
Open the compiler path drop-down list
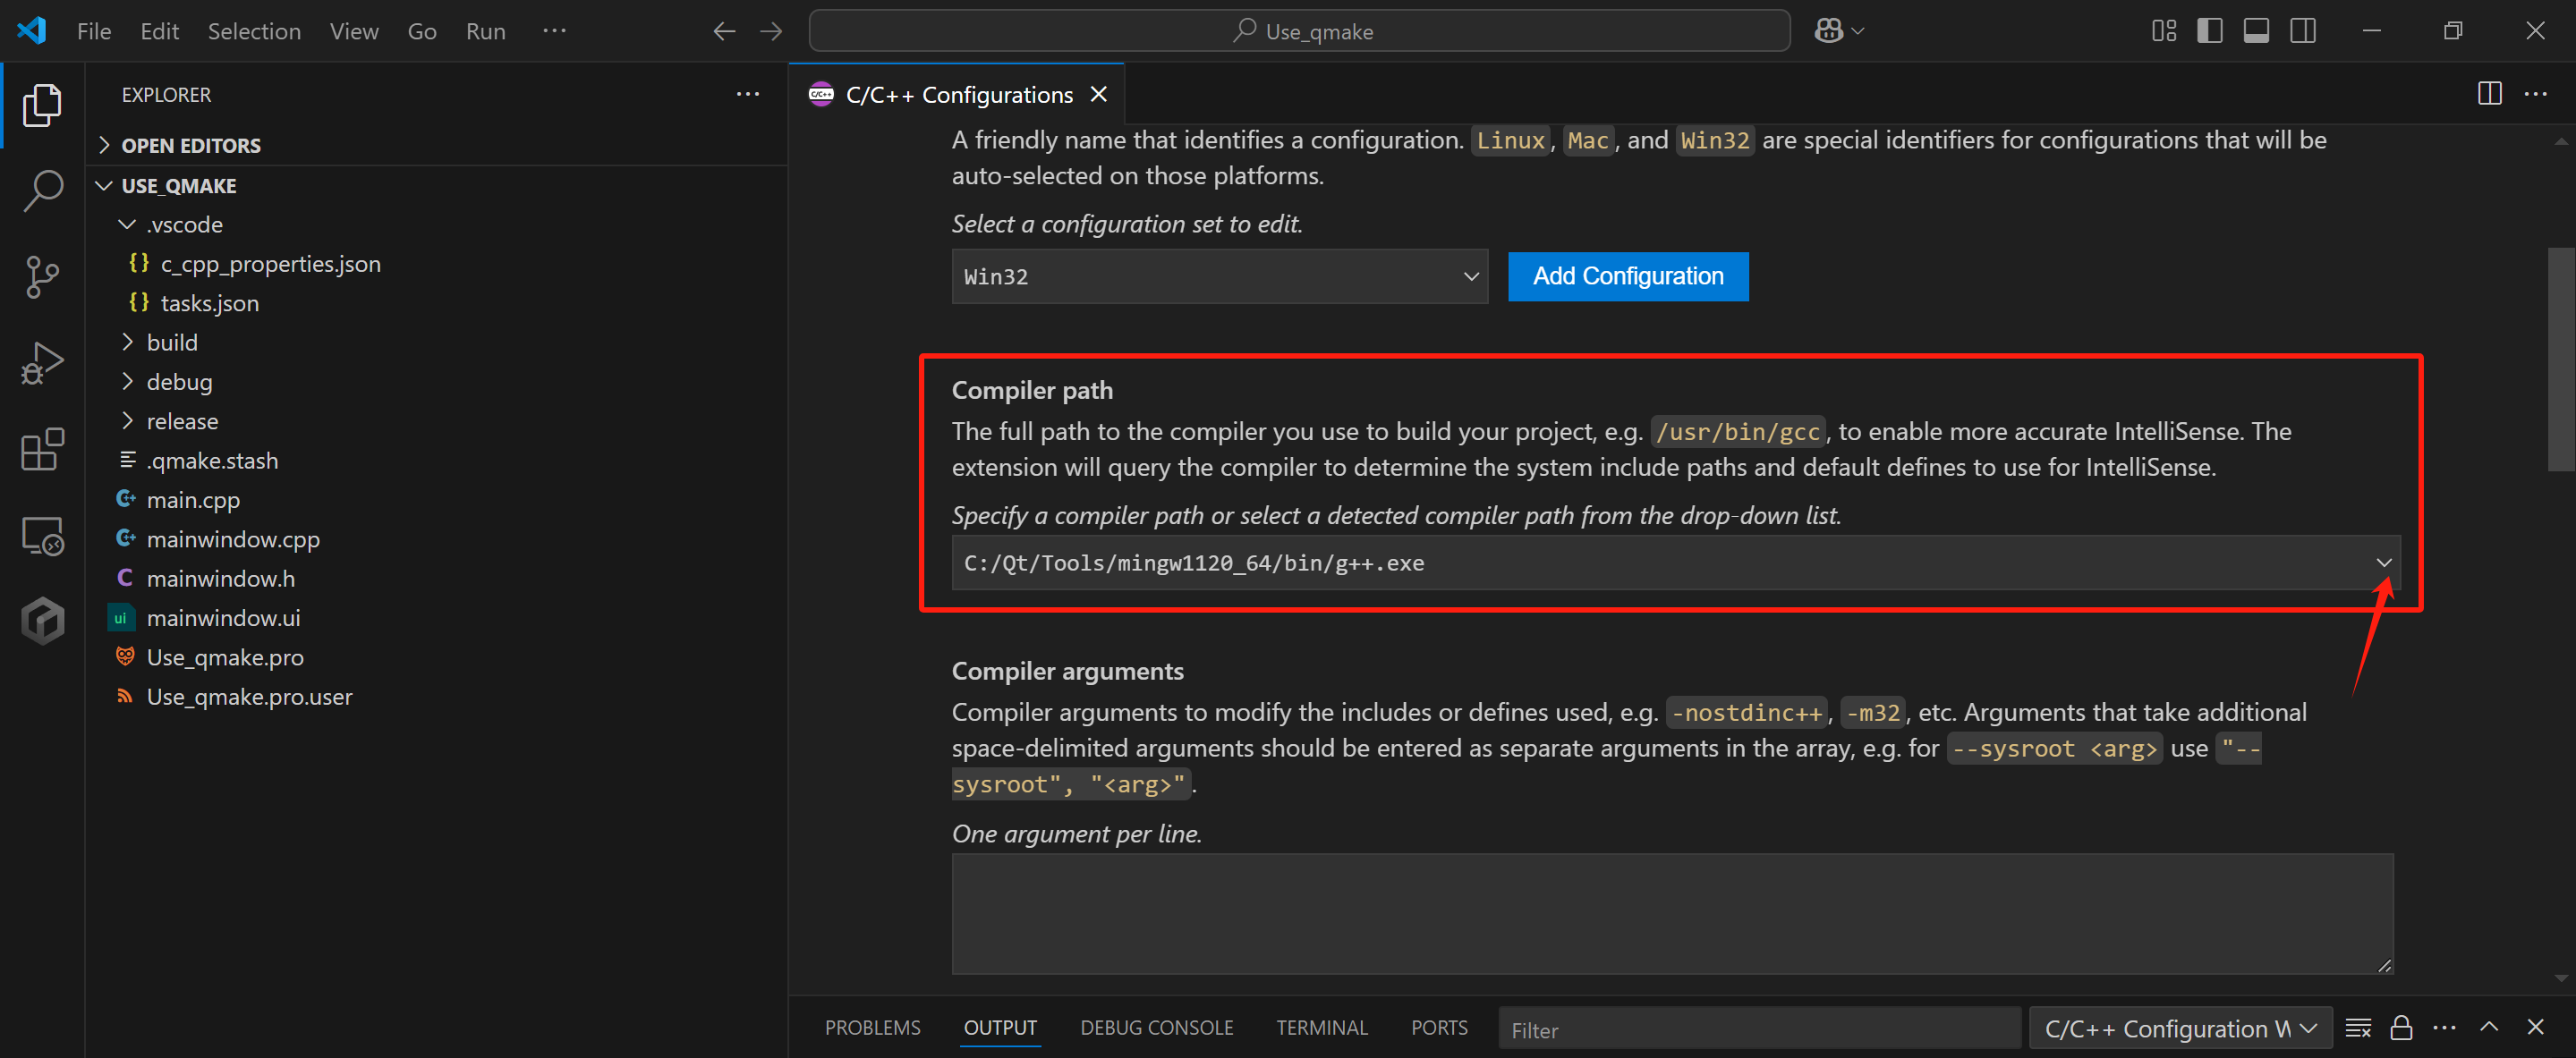[2383, 563]
